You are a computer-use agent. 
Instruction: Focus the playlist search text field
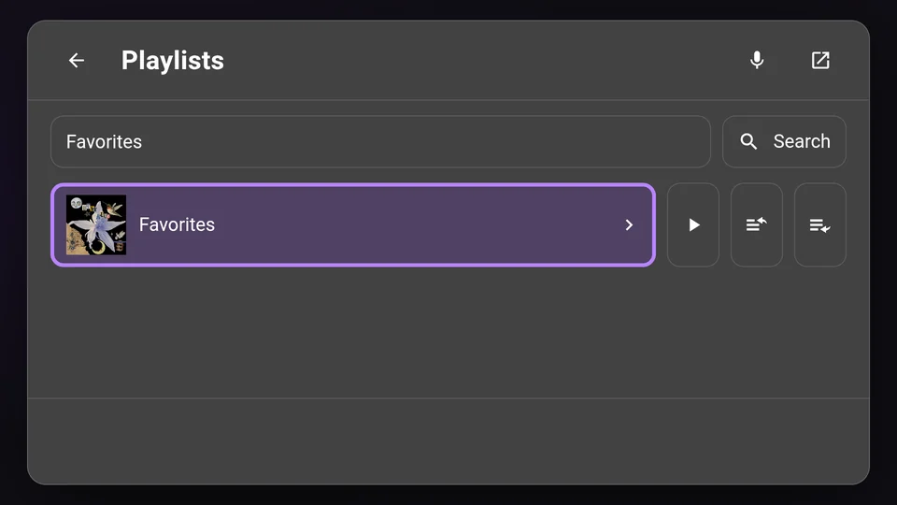pyautogui.click(x=380, y=141)
